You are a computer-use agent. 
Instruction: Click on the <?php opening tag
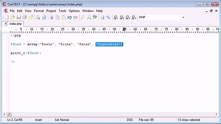point(16,35)
